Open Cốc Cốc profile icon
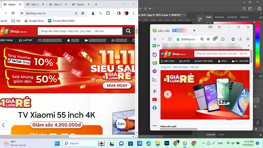The image size is (263, 148). click(233, 39)
